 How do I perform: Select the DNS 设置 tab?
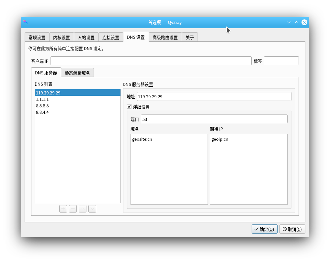[136, 37]
